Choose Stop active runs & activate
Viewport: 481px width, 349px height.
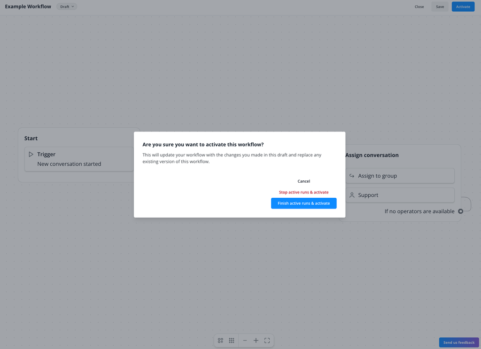304,192
